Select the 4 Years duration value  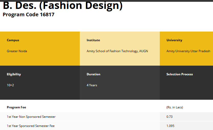92,85
